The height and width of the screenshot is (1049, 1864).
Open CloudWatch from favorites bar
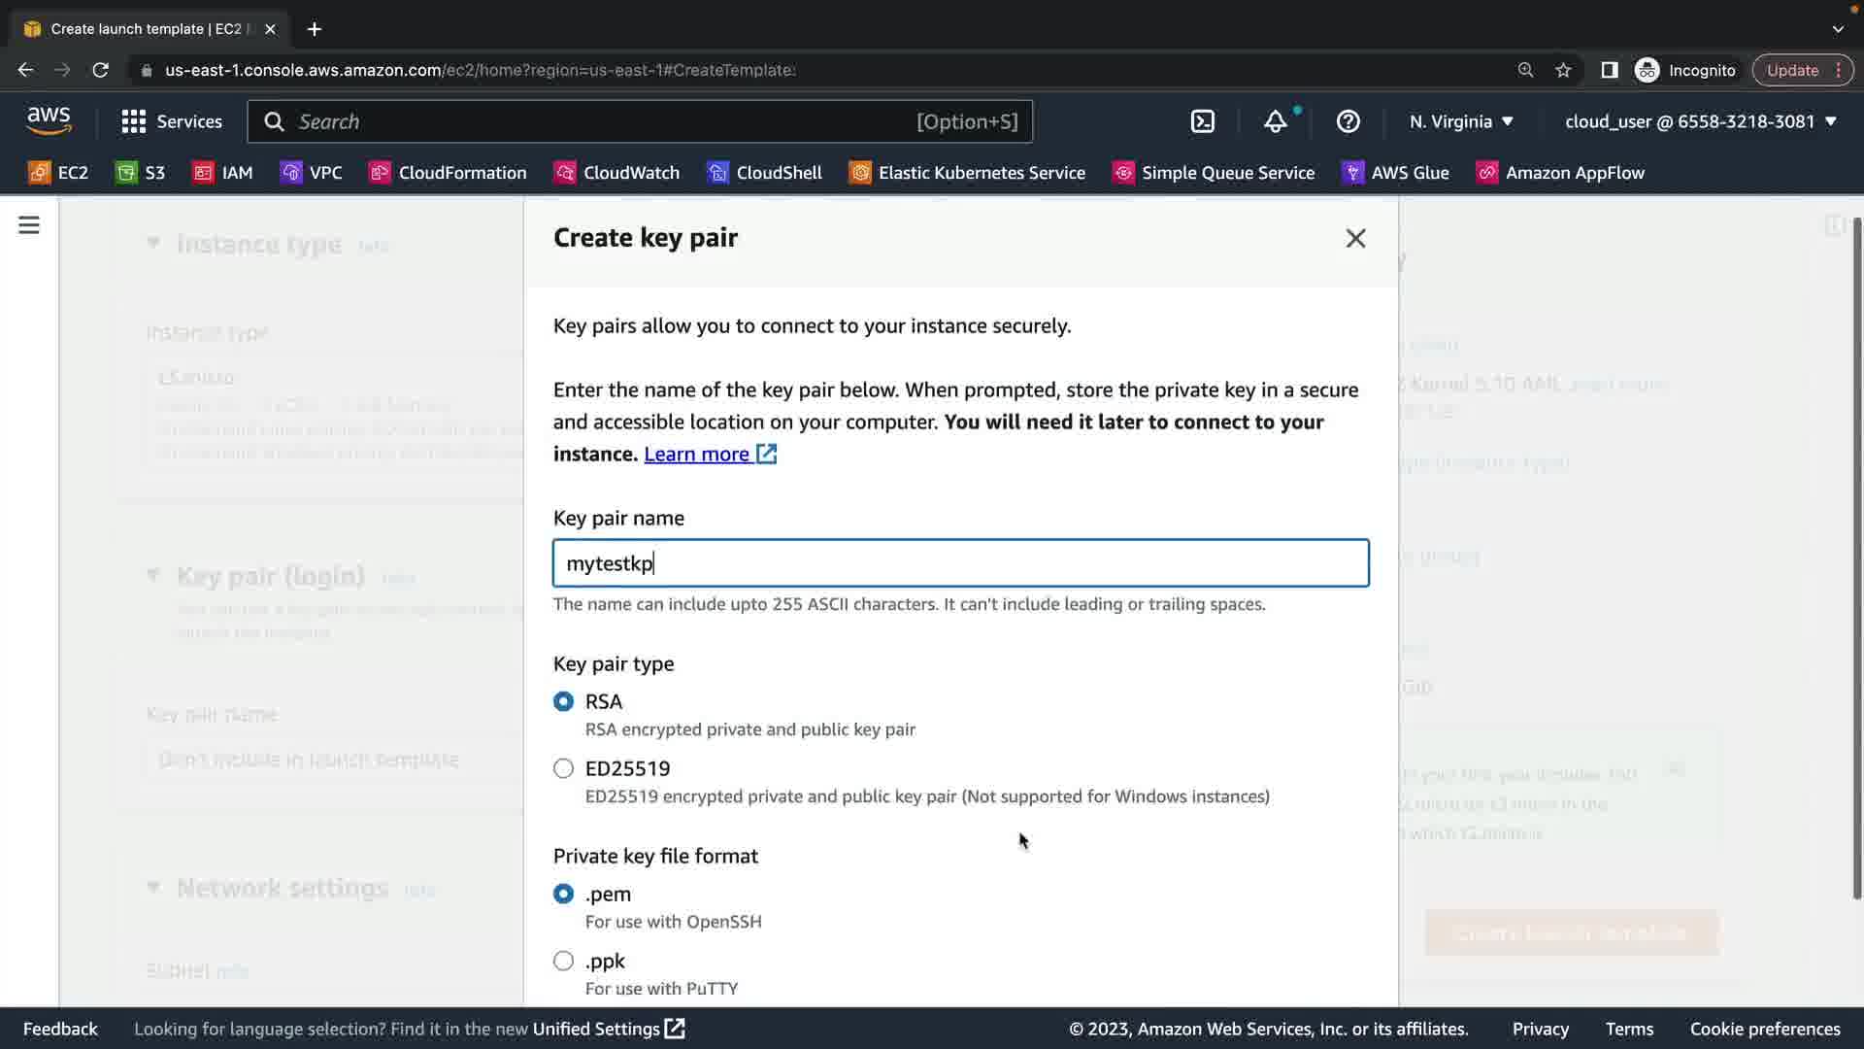click(x=616, y=173)
